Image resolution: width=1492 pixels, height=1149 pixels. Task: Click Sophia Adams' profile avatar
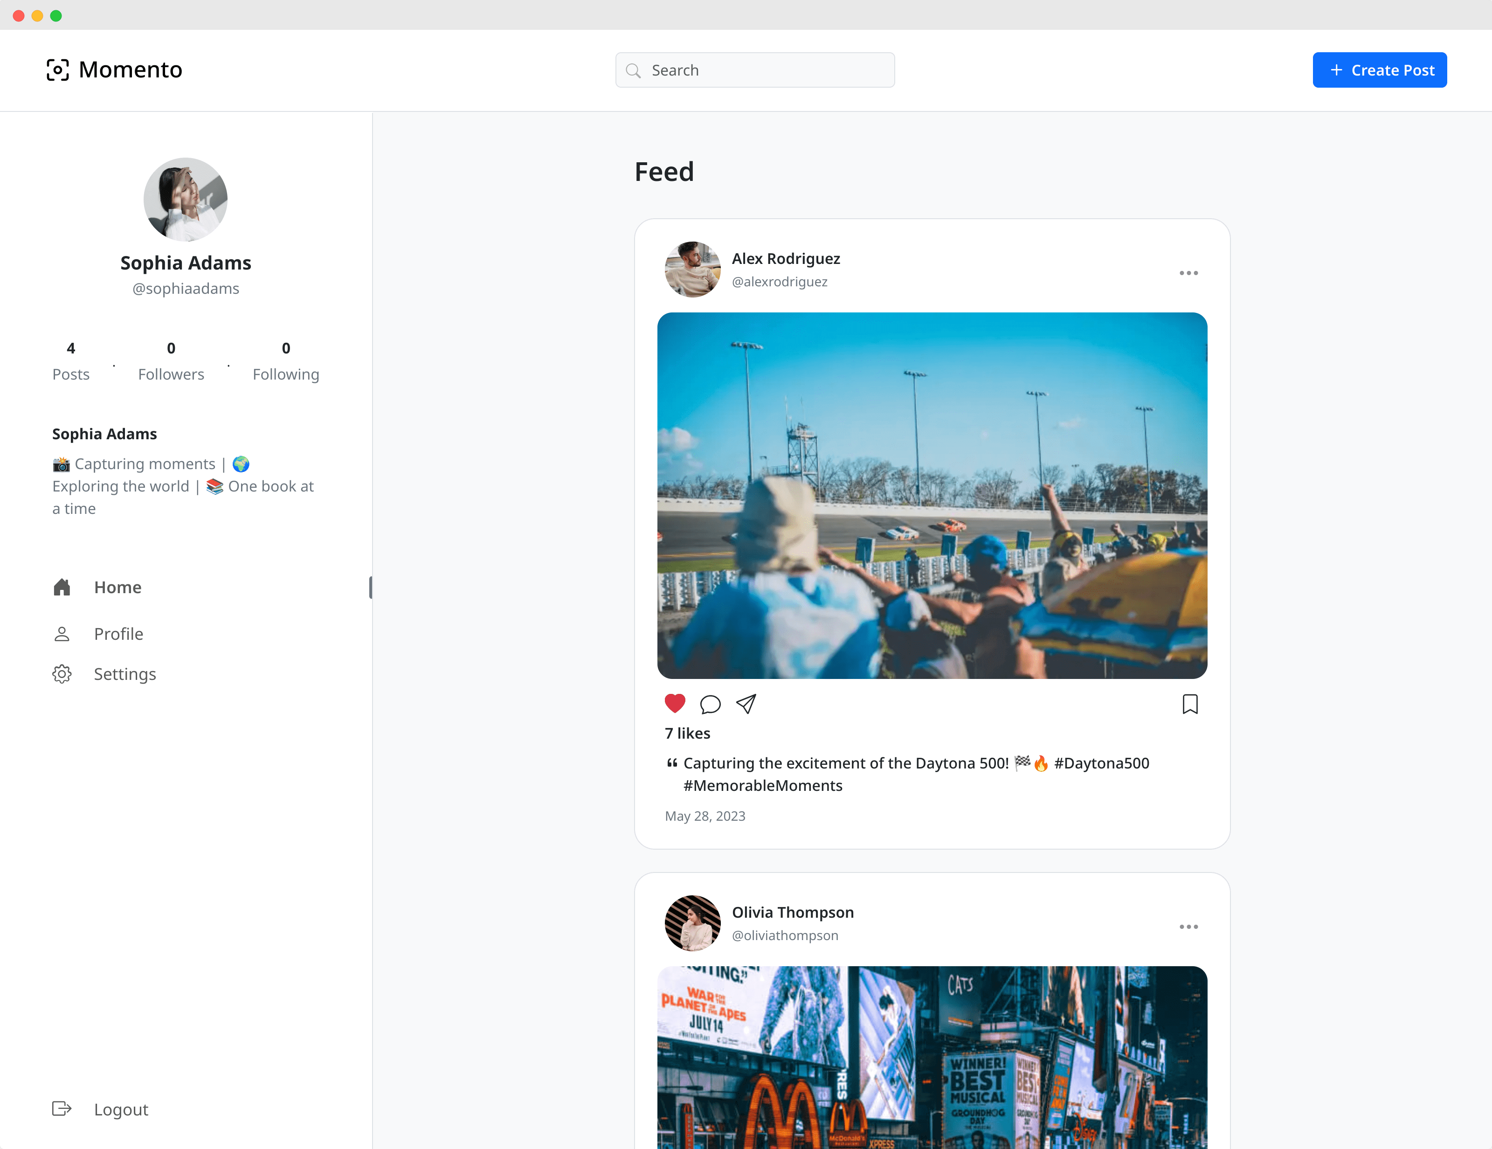pyautogui.click(x=185, y=200)
